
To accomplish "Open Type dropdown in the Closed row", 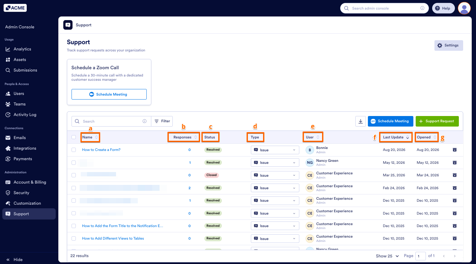I will 275,175.
